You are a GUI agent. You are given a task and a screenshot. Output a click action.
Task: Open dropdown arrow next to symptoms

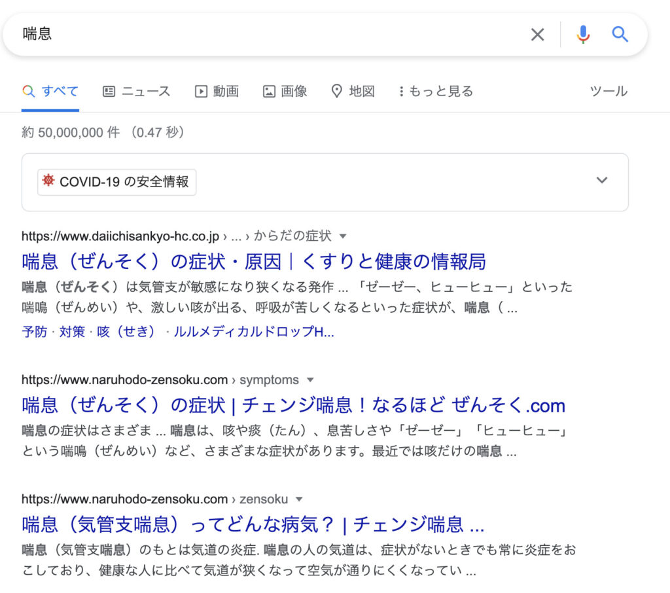click(310, 380)
